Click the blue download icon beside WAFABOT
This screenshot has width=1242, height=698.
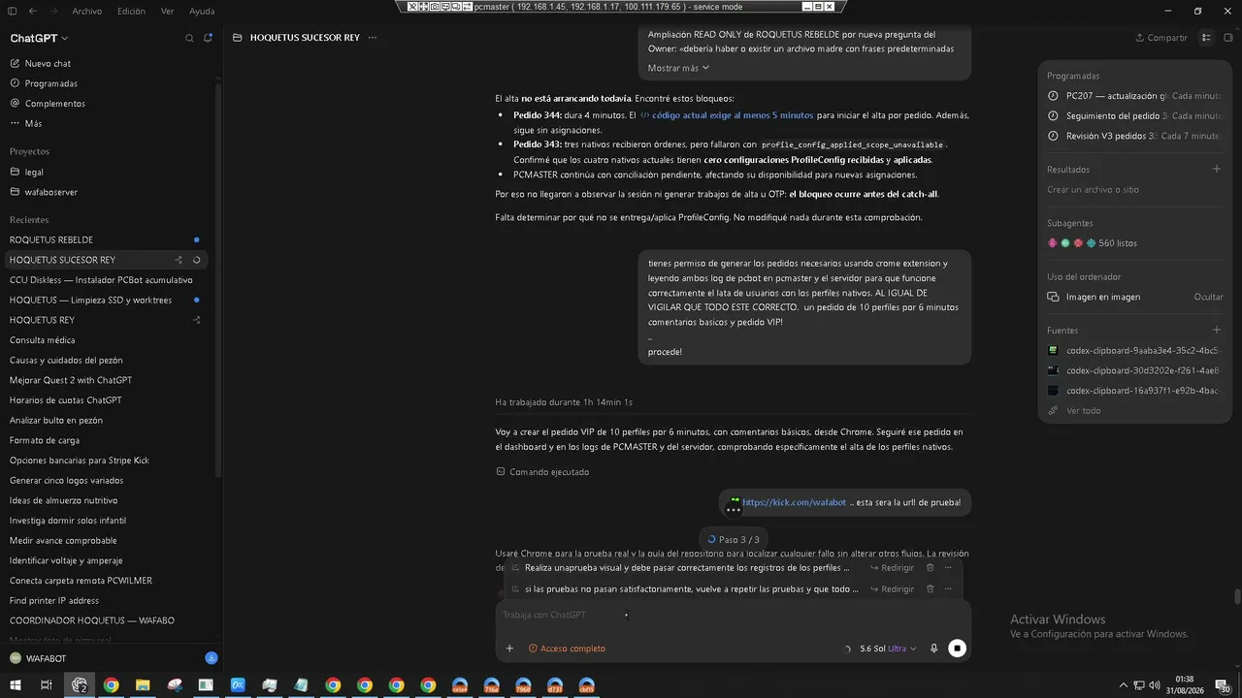[212, 658]
